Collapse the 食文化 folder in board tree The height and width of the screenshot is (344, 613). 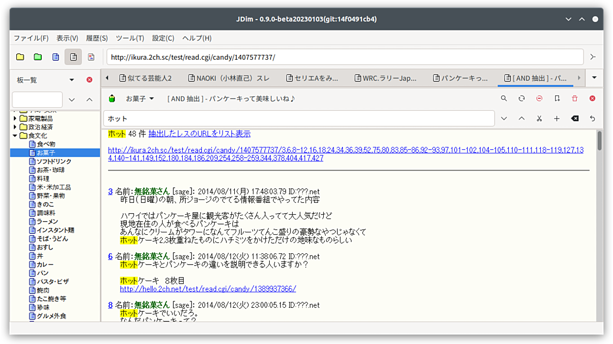[15, 136]
